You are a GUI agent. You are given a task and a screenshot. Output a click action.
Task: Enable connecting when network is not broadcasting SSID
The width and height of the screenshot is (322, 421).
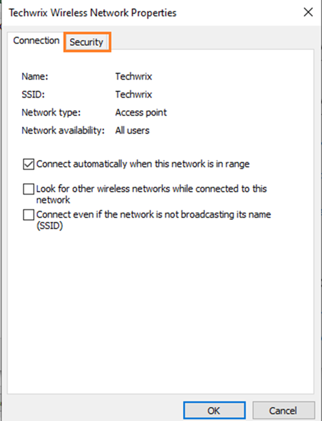coord(28,214)
